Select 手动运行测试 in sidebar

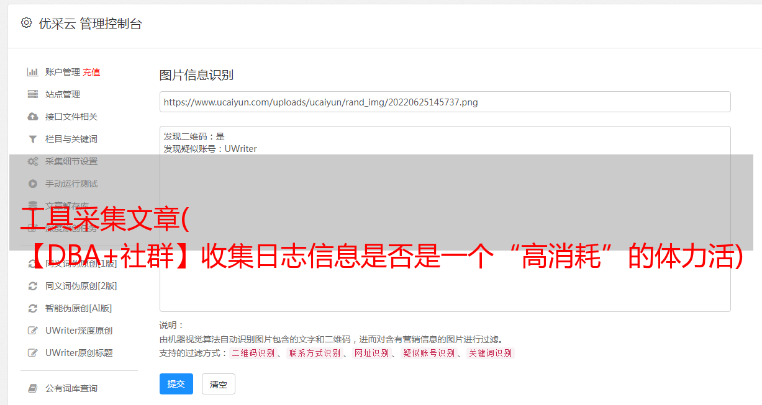point(71,184)
